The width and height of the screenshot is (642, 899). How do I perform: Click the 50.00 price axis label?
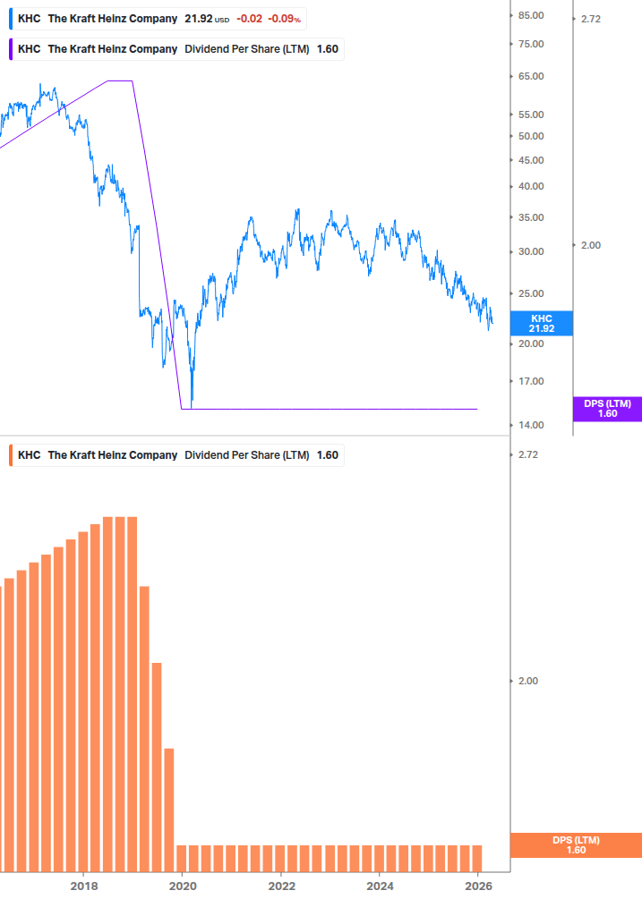coord(531,137)
